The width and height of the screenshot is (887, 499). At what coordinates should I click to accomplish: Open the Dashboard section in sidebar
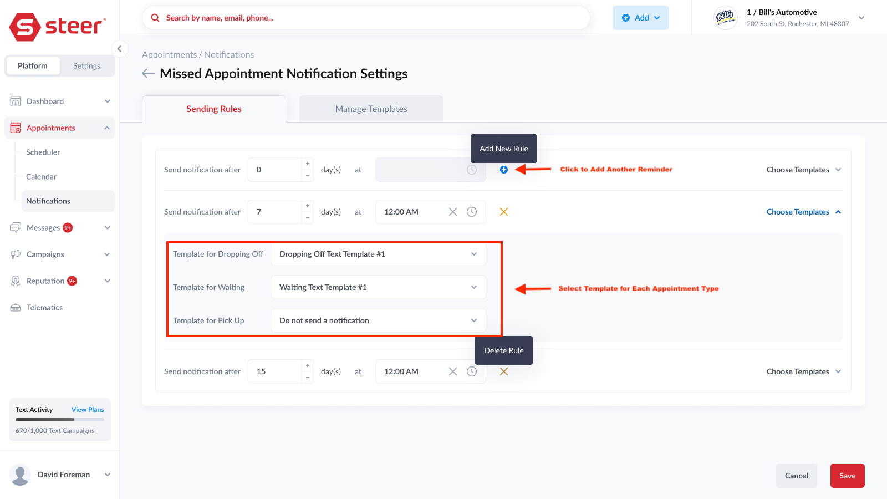click(16, 101)
